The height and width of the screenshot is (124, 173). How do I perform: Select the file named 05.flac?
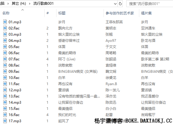coord(14,47)
